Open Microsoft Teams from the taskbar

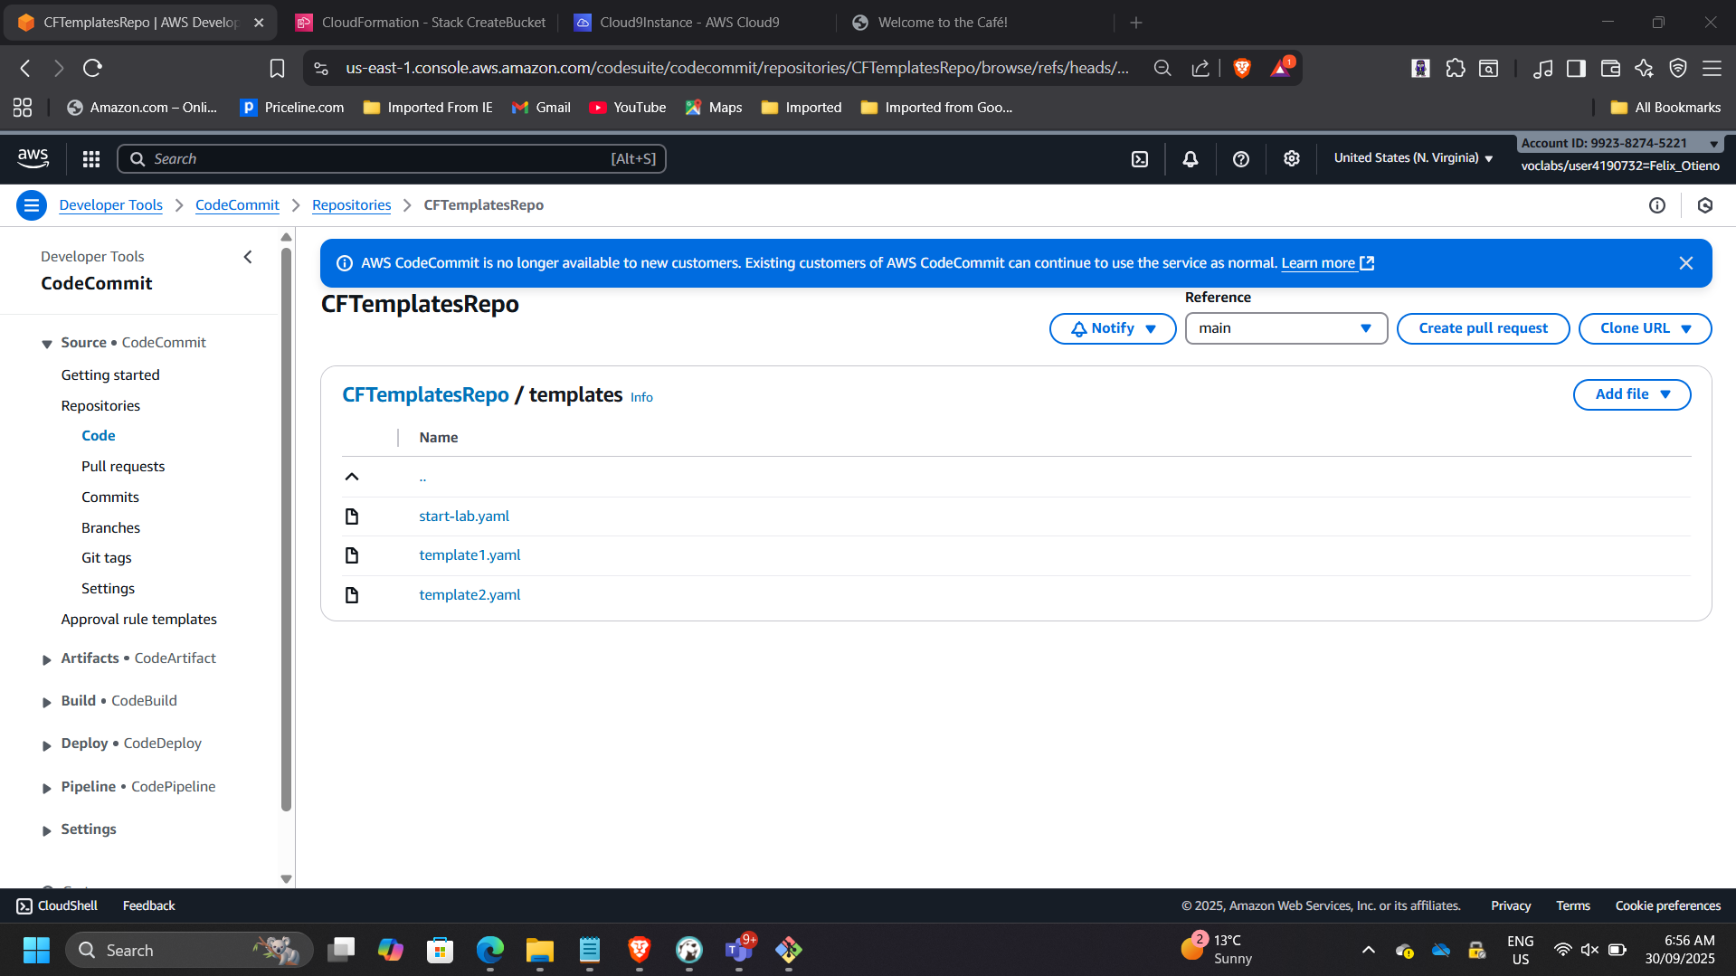(739, 950)
